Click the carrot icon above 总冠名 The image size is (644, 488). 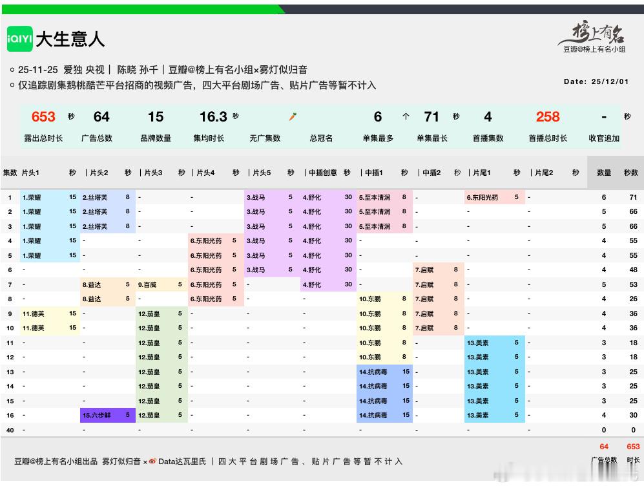click(x=293, y=117)
